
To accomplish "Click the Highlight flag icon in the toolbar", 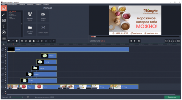I will [x=54, y=41].
